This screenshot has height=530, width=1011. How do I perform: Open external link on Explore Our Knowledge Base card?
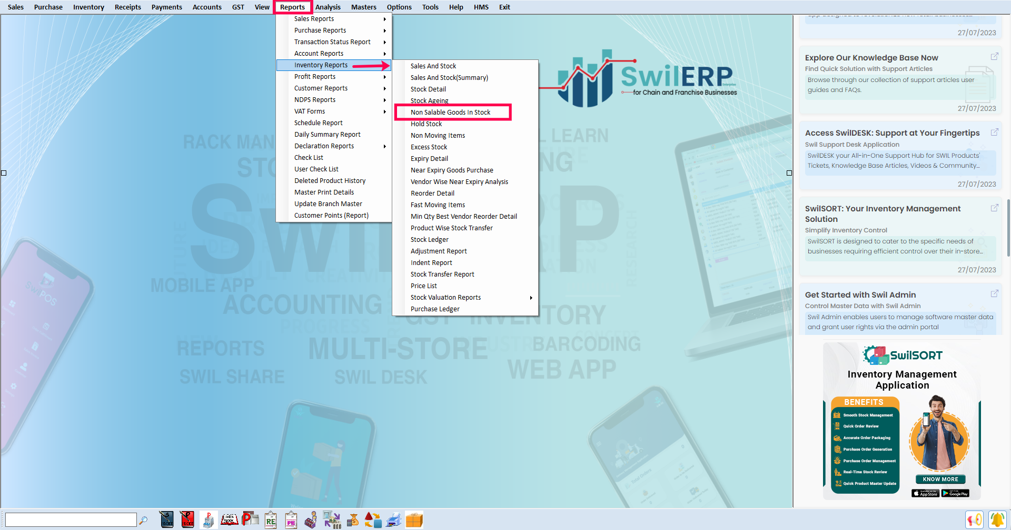click(994, 56)
